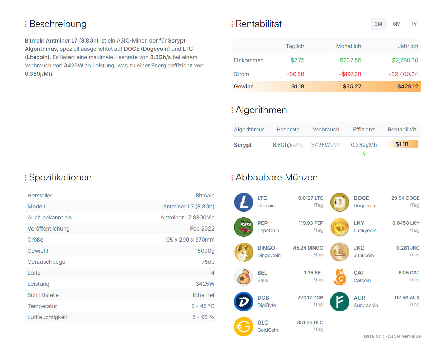Switch profitability period to 1Y
448x356 pixels.
[x=414, y=24]
